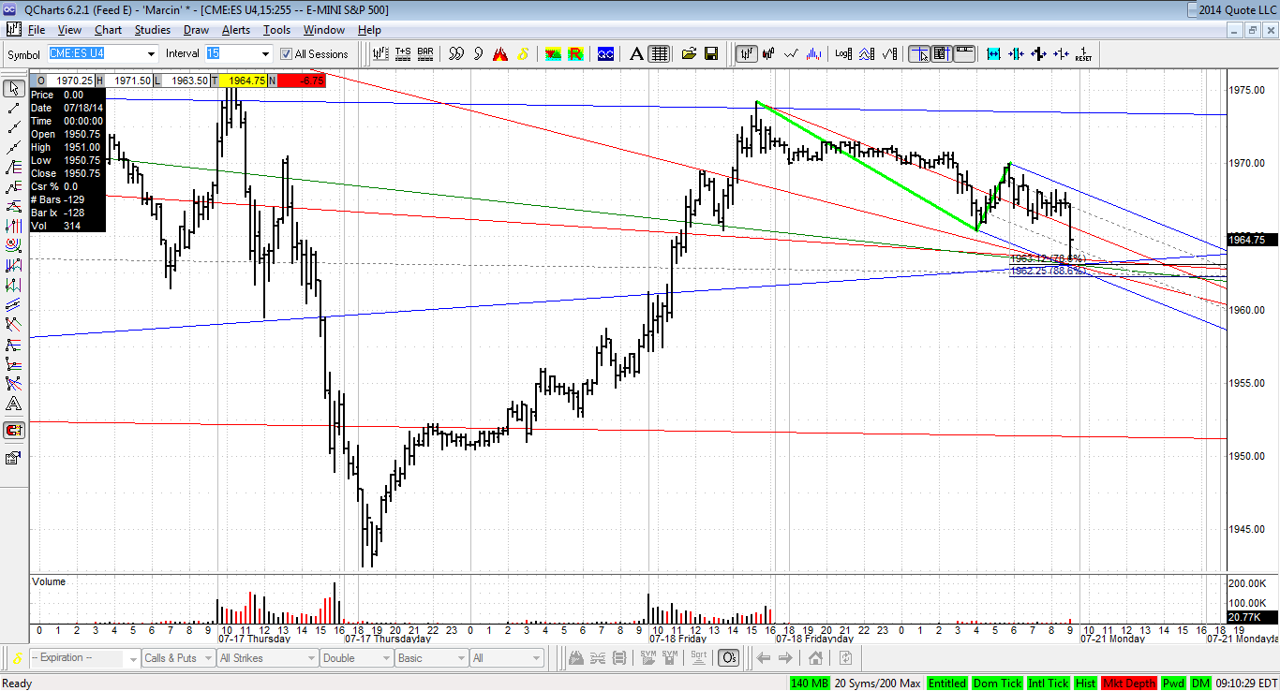Toggle the OHLC bar chart style button

click(746, 53)
